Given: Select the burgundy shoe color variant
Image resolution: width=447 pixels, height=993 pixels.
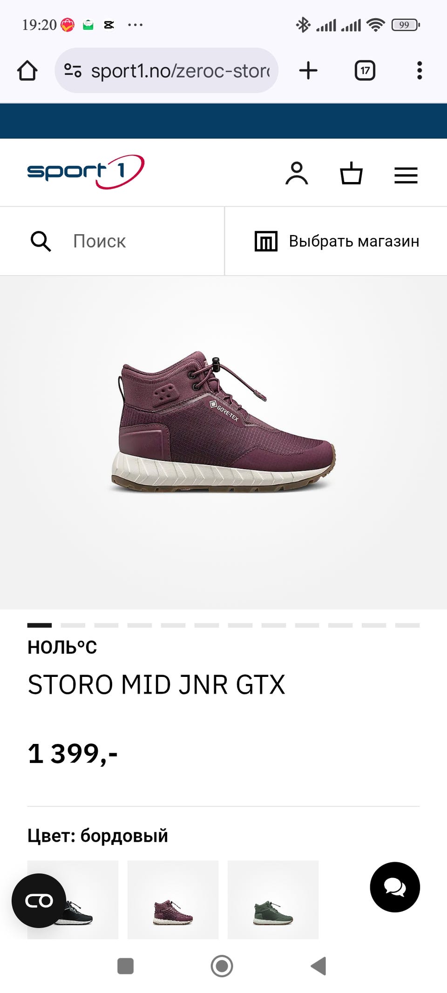Looking at the screenshot, I should point(173,899).
